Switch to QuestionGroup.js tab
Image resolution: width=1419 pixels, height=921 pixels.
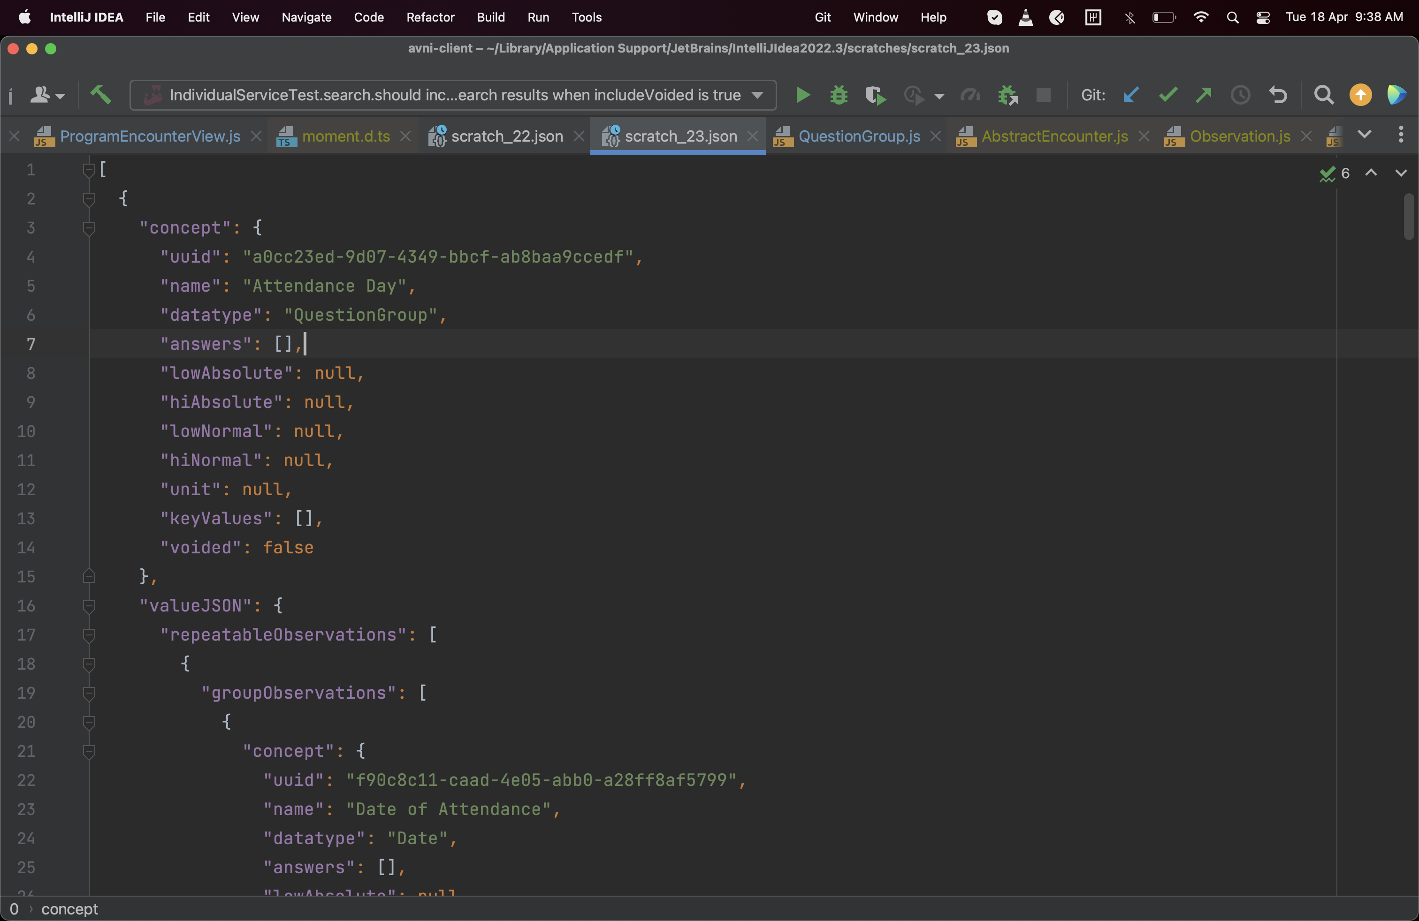[x=859, y=136]
